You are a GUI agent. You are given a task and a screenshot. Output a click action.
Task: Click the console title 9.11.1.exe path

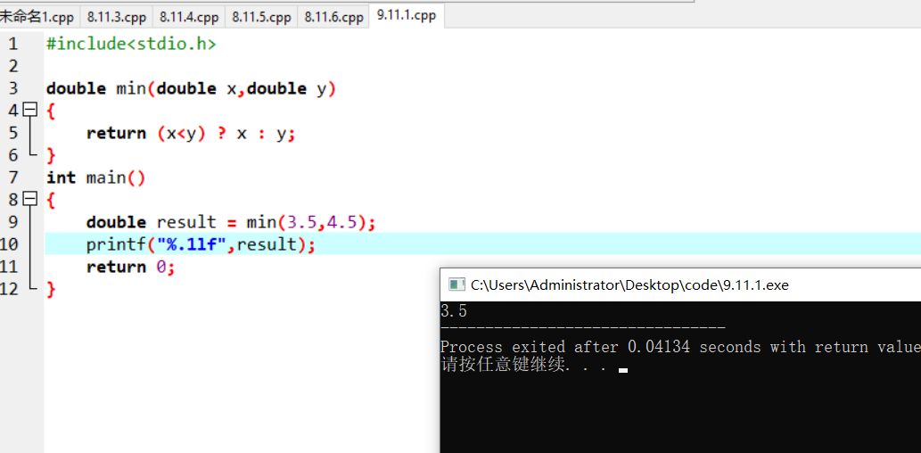click(629, 285)
